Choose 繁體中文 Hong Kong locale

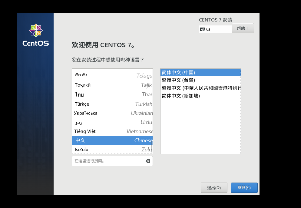pos(200,88)
